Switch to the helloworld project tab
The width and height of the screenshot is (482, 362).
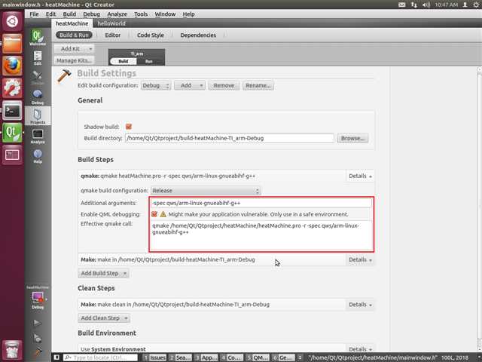(111, 23)
